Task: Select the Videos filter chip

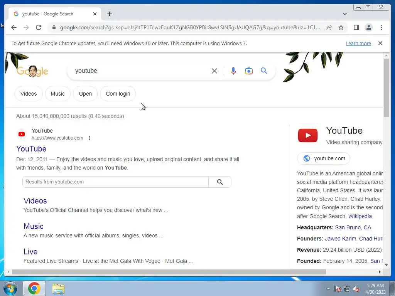Action: 29,94
